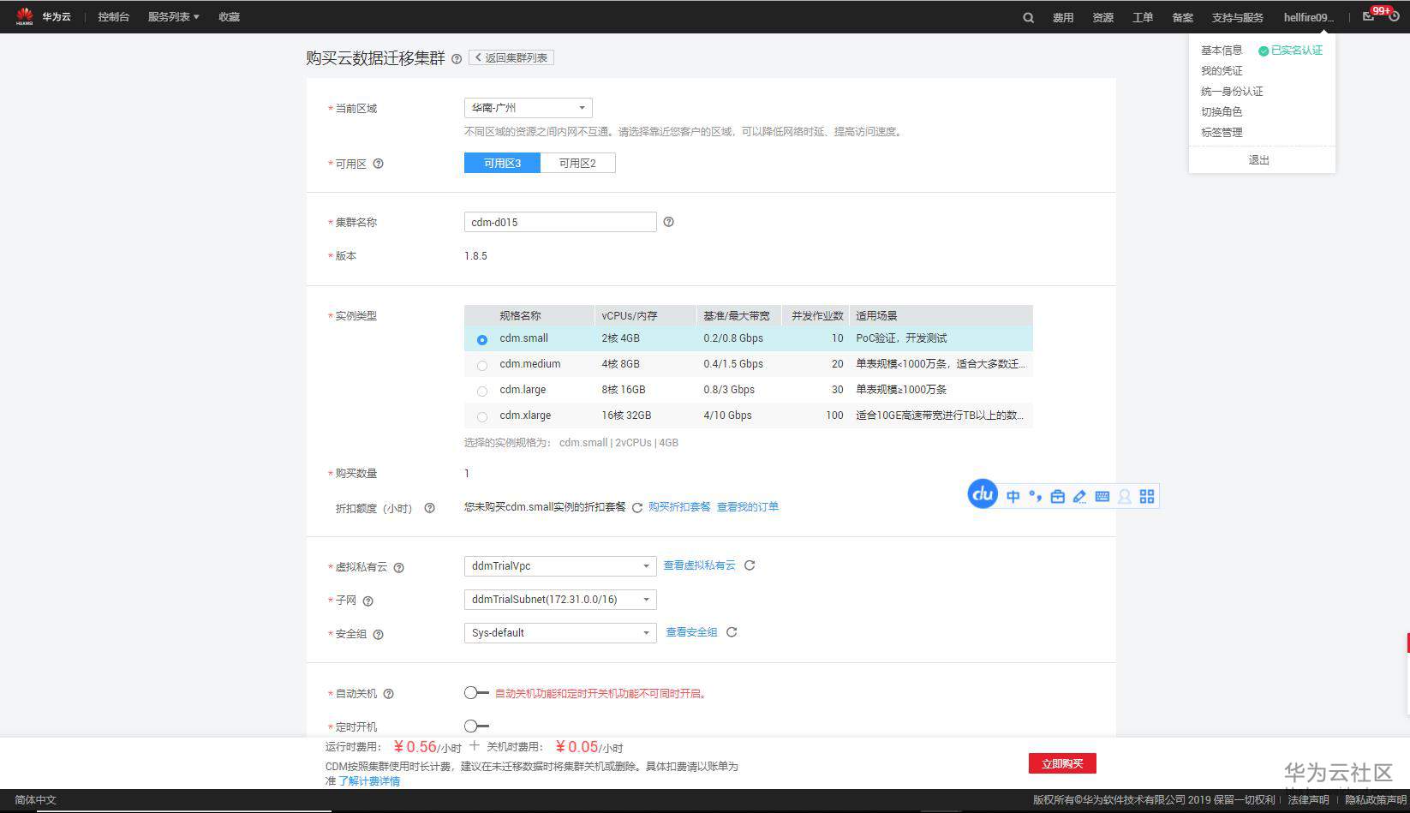Open 基本信息 in account menu
Viewport: 1410px width, 813px height.
[x=1222, y=51]
